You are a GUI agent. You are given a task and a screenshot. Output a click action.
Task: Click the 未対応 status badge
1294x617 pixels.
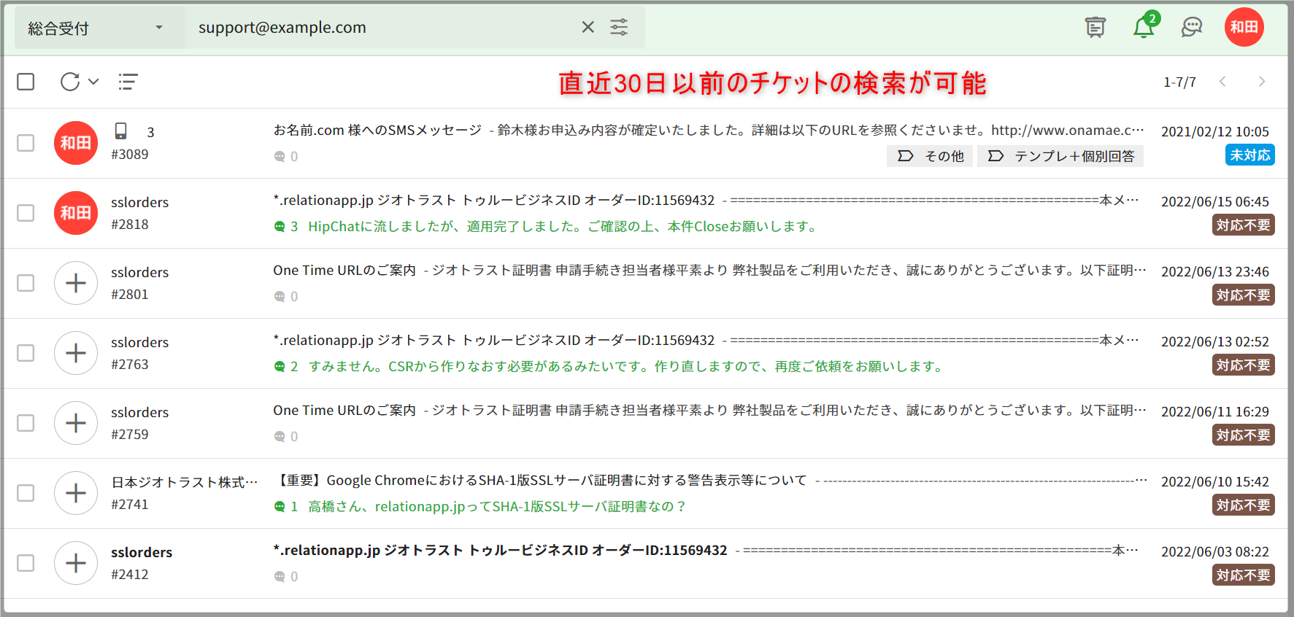tap(1249, 155)
